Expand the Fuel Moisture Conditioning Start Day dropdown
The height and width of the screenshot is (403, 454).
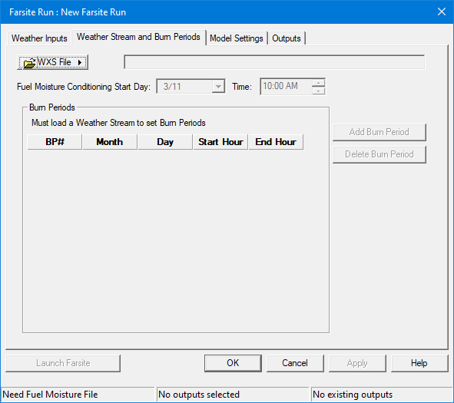(218, 86)
